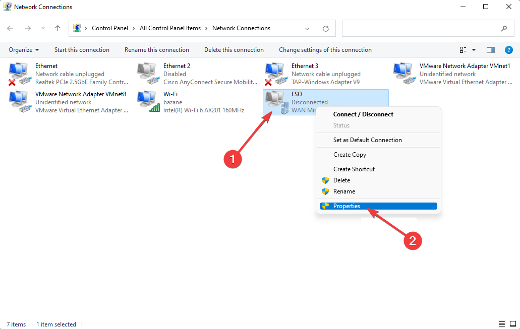This screenshot has width=520, height=329.
Task: Choose Connect / Disconnect in context menu
Action: [x=363, y=114]
